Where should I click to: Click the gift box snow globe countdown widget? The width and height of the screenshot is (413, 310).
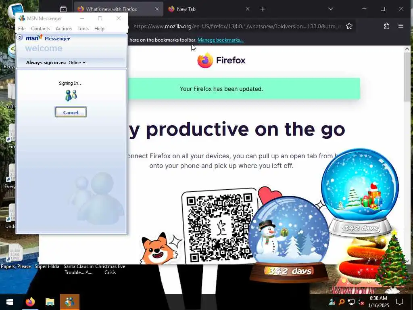tap(360, 193)
